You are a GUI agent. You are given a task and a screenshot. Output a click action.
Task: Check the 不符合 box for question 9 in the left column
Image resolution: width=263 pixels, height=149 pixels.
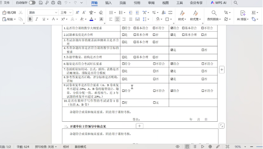click(x=154, y=91)
